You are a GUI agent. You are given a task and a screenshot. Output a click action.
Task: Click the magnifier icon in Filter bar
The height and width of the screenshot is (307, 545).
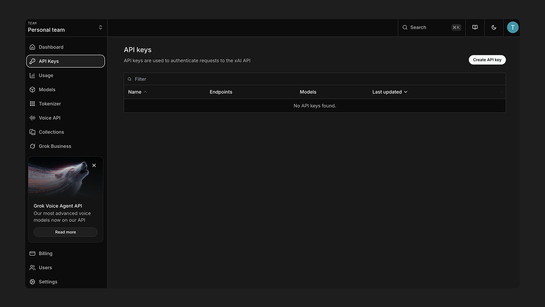click(x=130, y=79)
